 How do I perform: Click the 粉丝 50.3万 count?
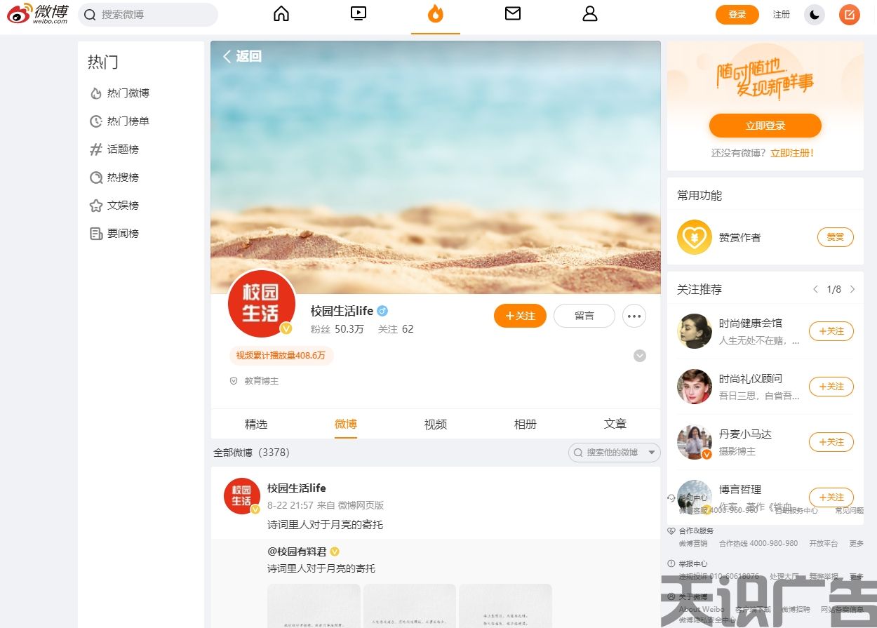pyautogui.click(x=337, y=329)
